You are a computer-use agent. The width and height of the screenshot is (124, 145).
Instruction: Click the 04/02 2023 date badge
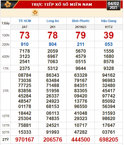tap(114, 5)
